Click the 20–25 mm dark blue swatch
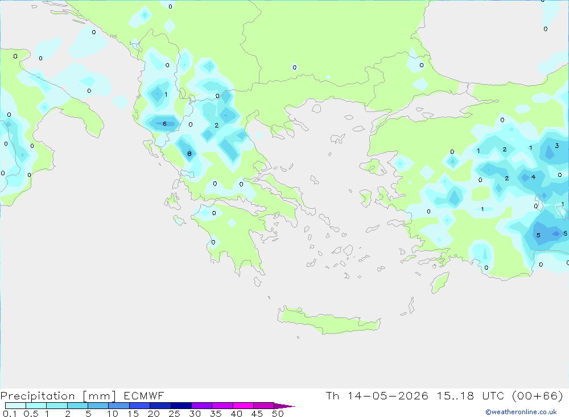 [x=160, y=406]
